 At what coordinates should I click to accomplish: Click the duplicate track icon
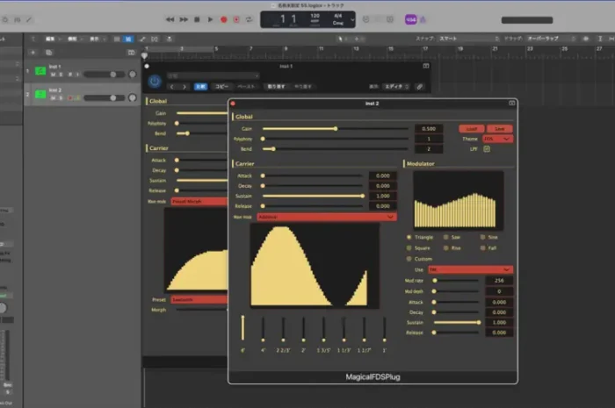coord(49,53)
